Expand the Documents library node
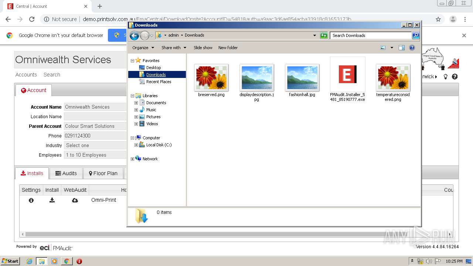 [136, 103]
